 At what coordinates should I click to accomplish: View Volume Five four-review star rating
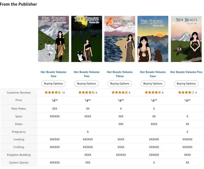(x=187, y=93)
